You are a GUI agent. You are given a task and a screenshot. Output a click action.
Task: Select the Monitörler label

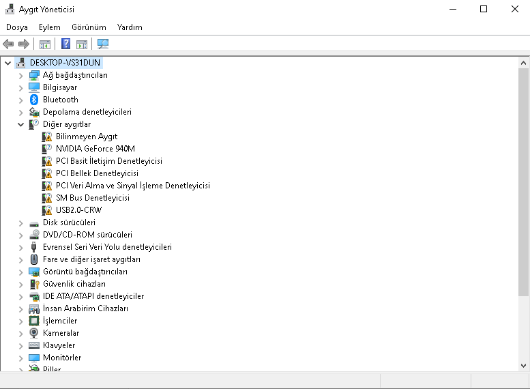click(x=62, y=358)
